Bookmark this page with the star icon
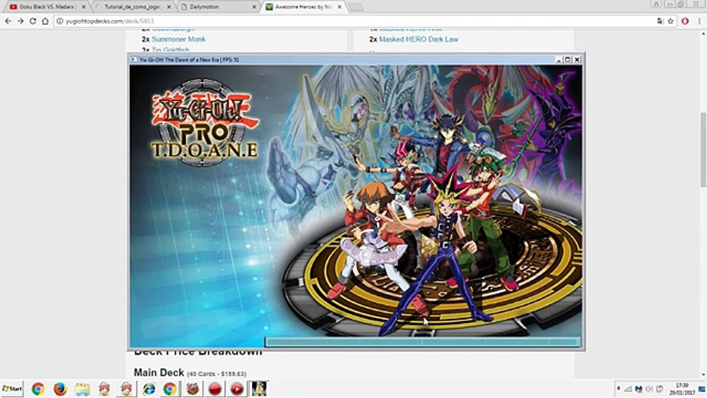This screenshot has width=707, height=398. pyautogui.click(x=671, y=21)
